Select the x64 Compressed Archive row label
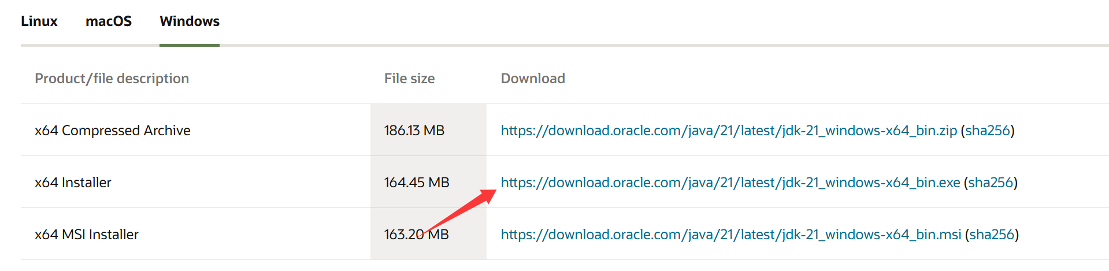The image size is (1109, 271). (112, 131)
